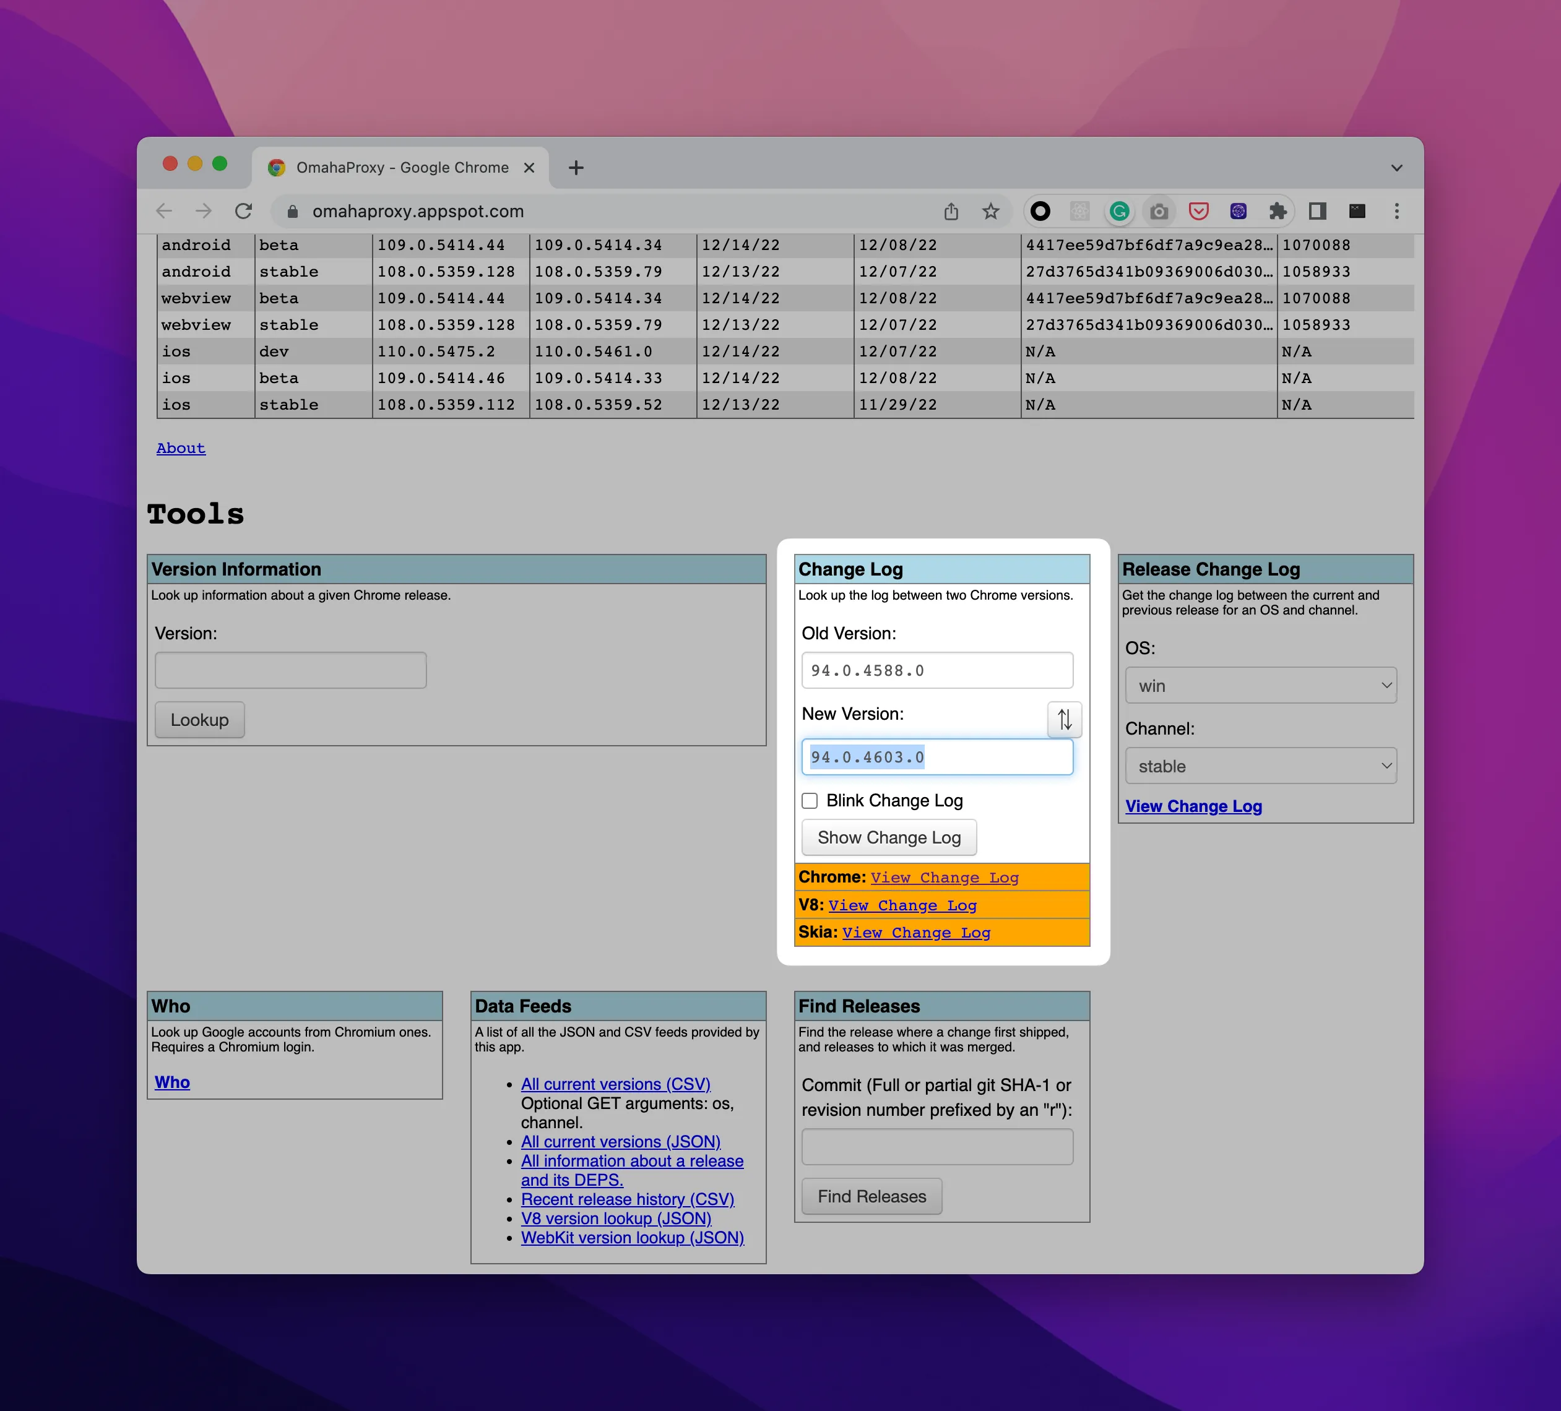Click the OmahaProxy tab label
Image resolution: width=1561 pixels, height=1411 pixels.
[402, 167]
